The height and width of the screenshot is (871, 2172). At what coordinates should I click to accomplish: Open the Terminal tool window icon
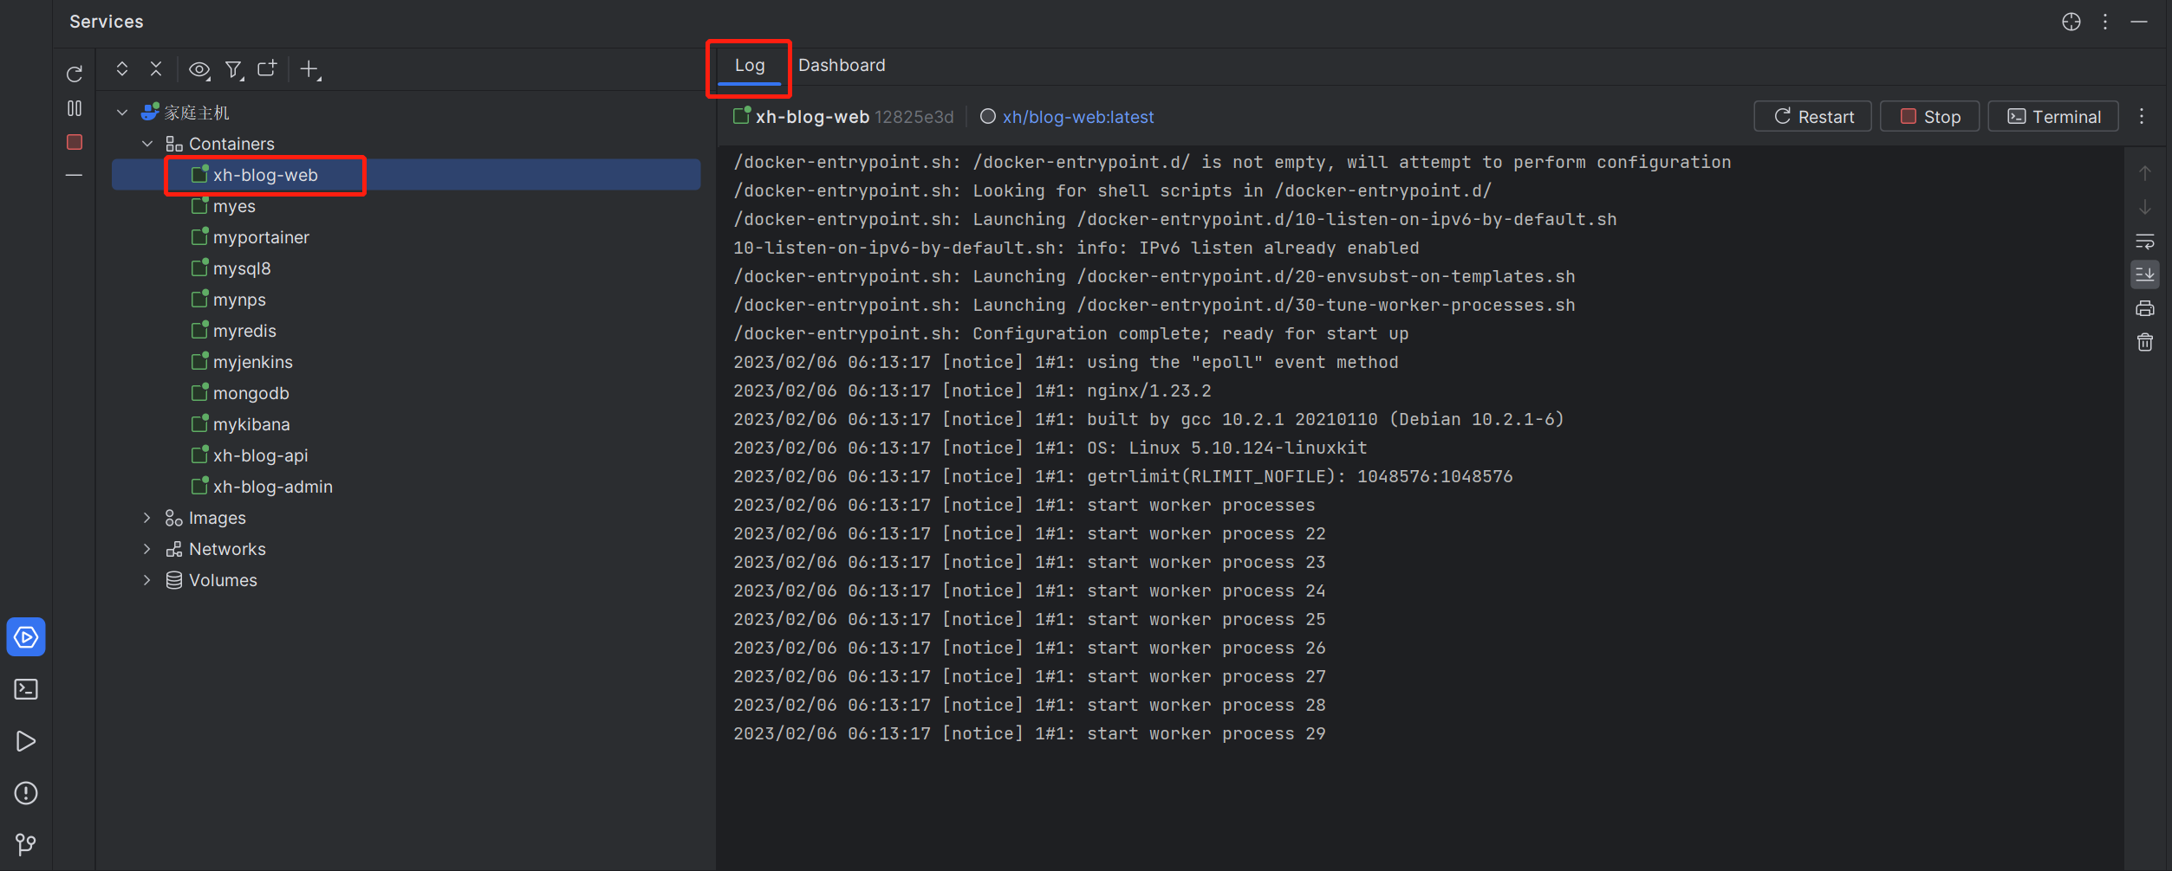pyautogui.click(x=26, y=689)
